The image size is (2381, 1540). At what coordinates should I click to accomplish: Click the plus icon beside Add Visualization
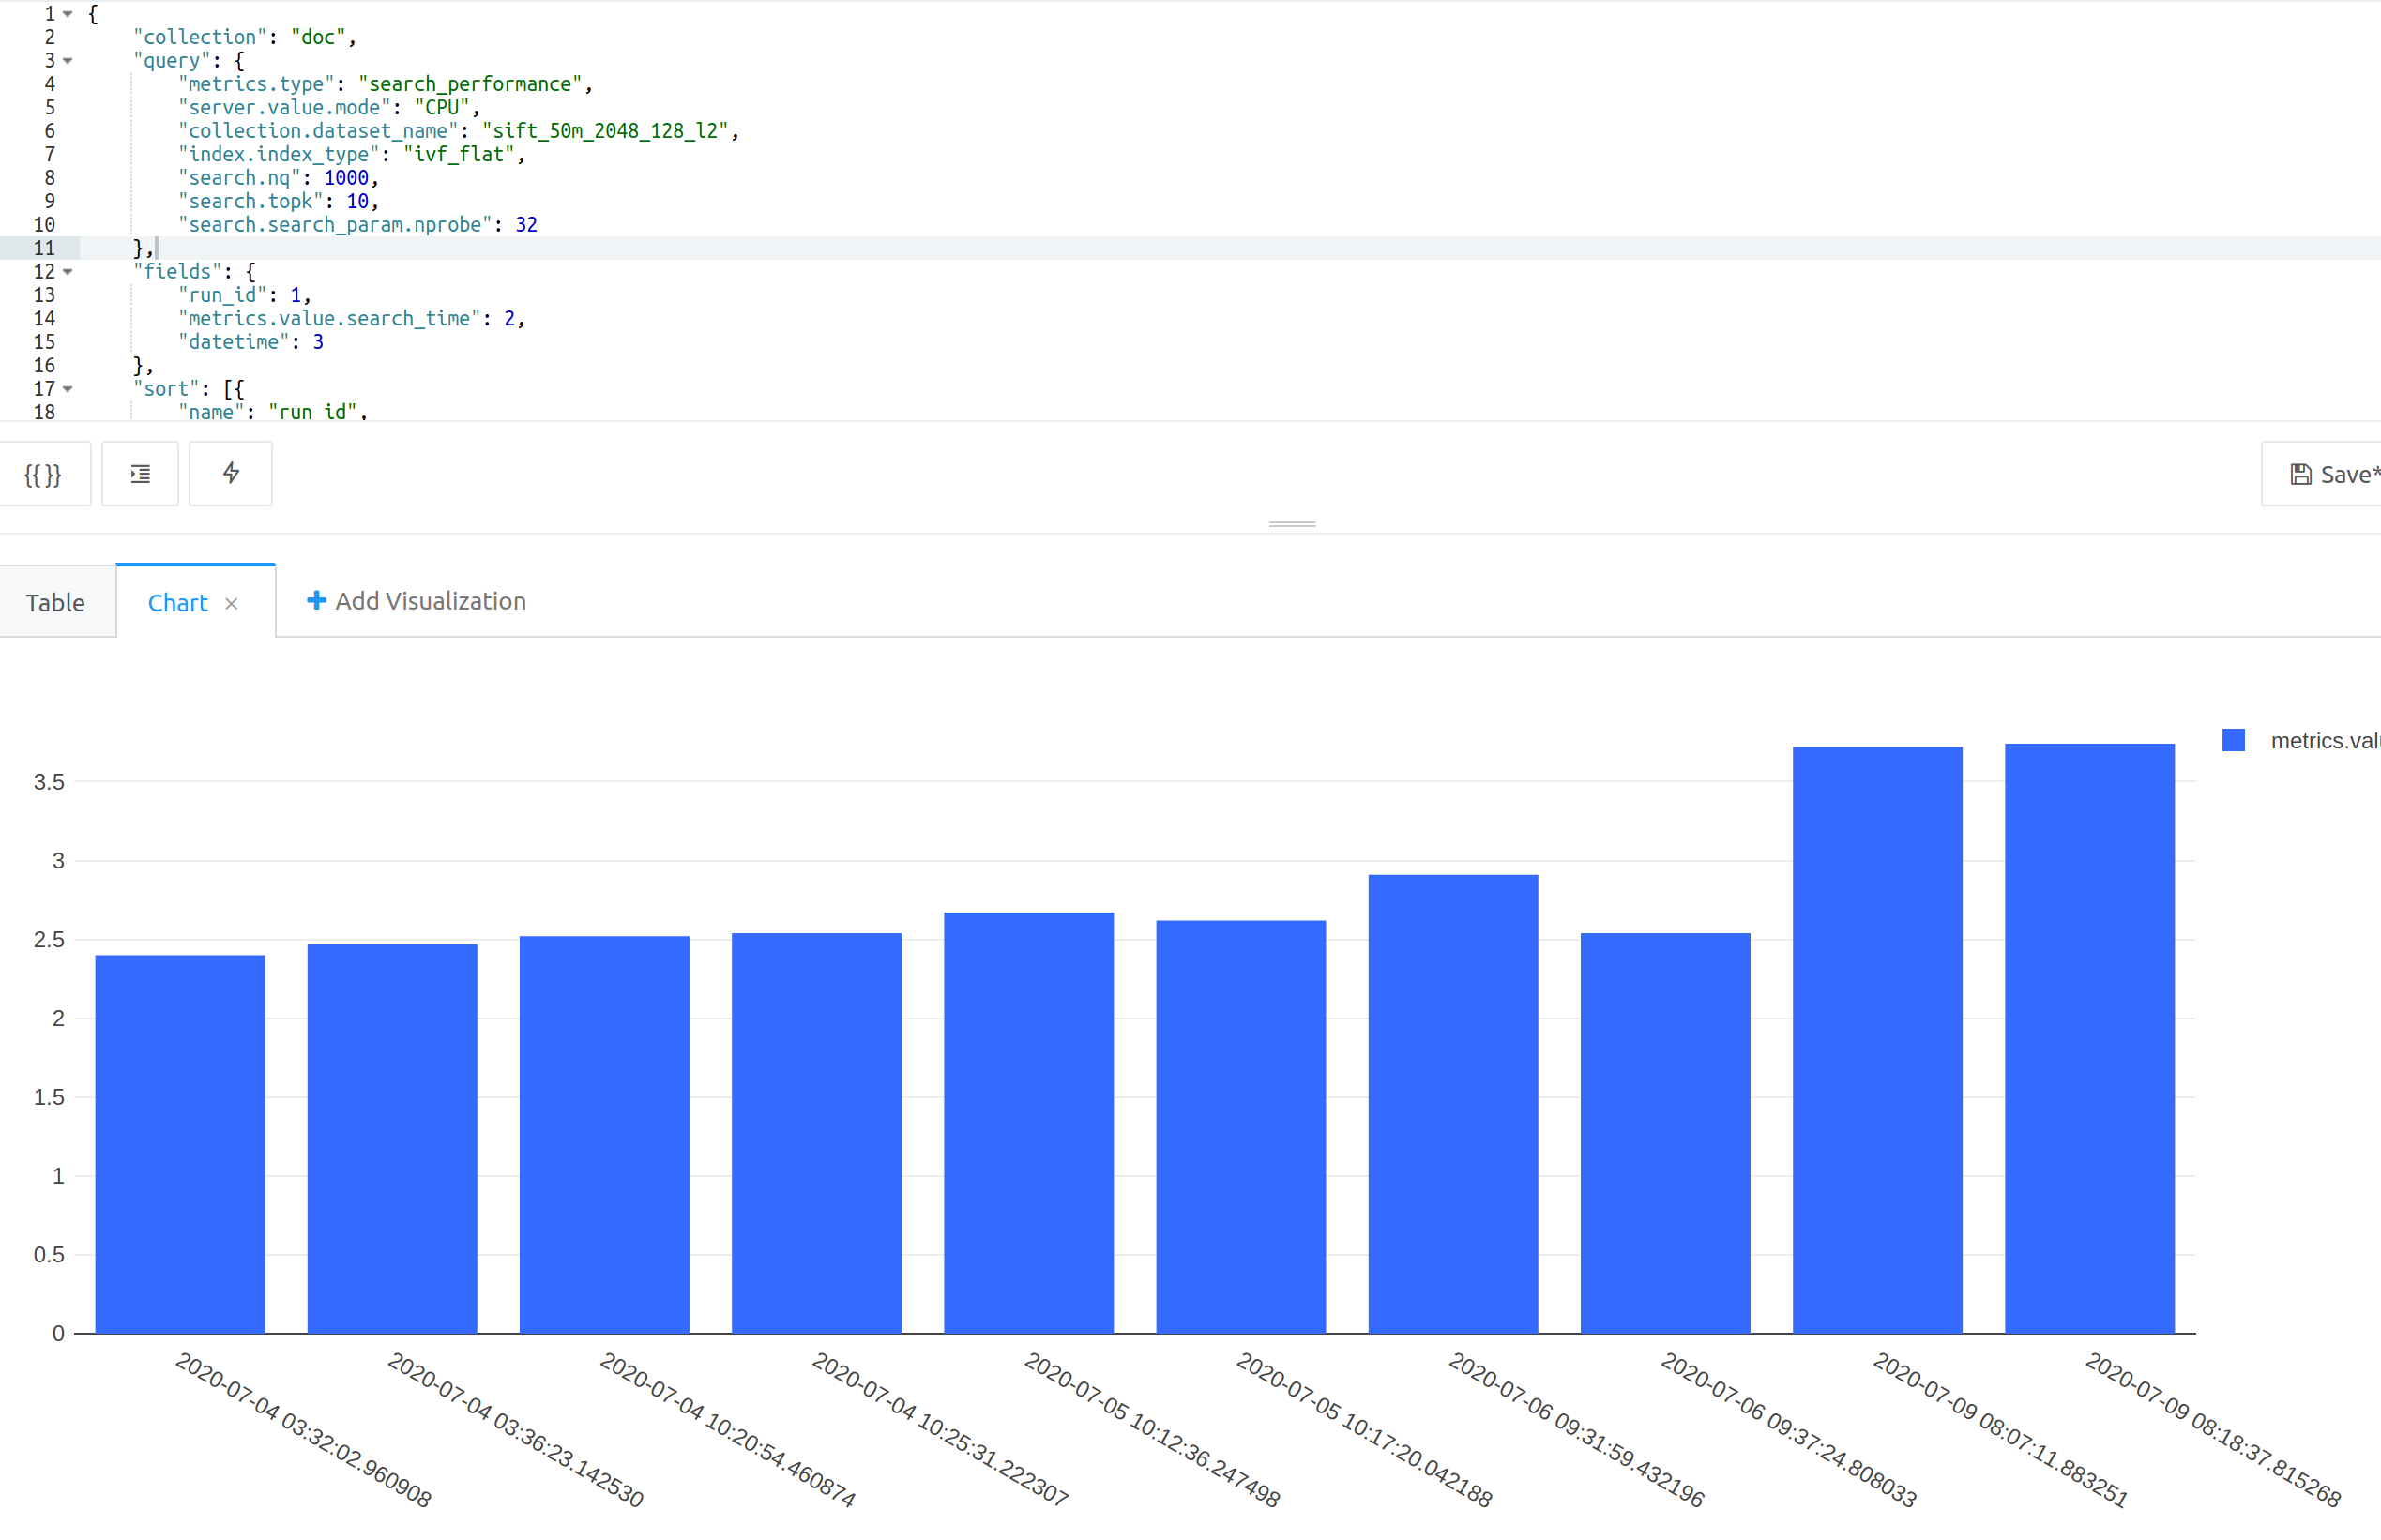click(x=316, y=601)
